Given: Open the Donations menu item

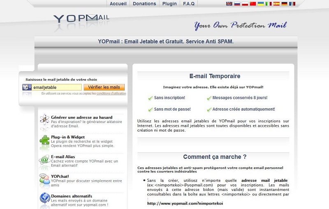Looking at the screenshot, I should pyautogui.click(x=144, y=4).
